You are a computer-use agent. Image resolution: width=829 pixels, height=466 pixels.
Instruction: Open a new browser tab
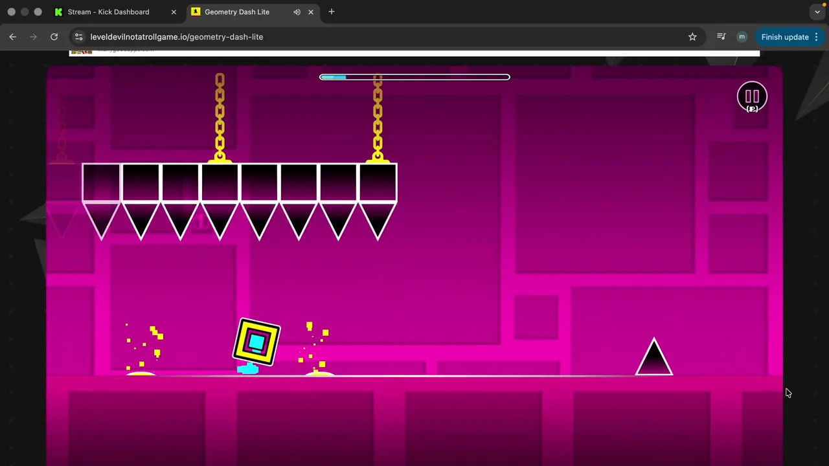332,12
